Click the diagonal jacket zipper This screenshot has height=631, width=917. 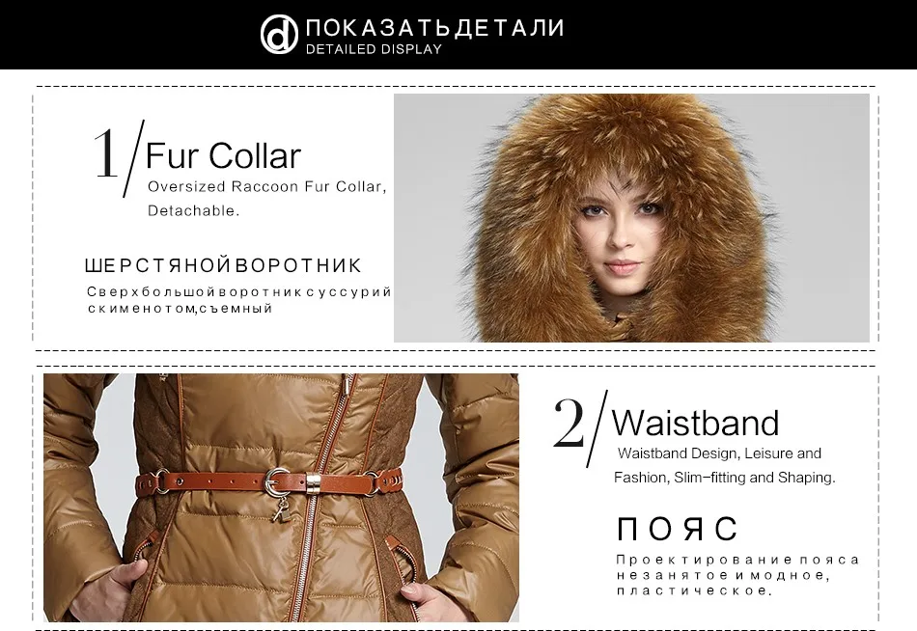[318, 497]
